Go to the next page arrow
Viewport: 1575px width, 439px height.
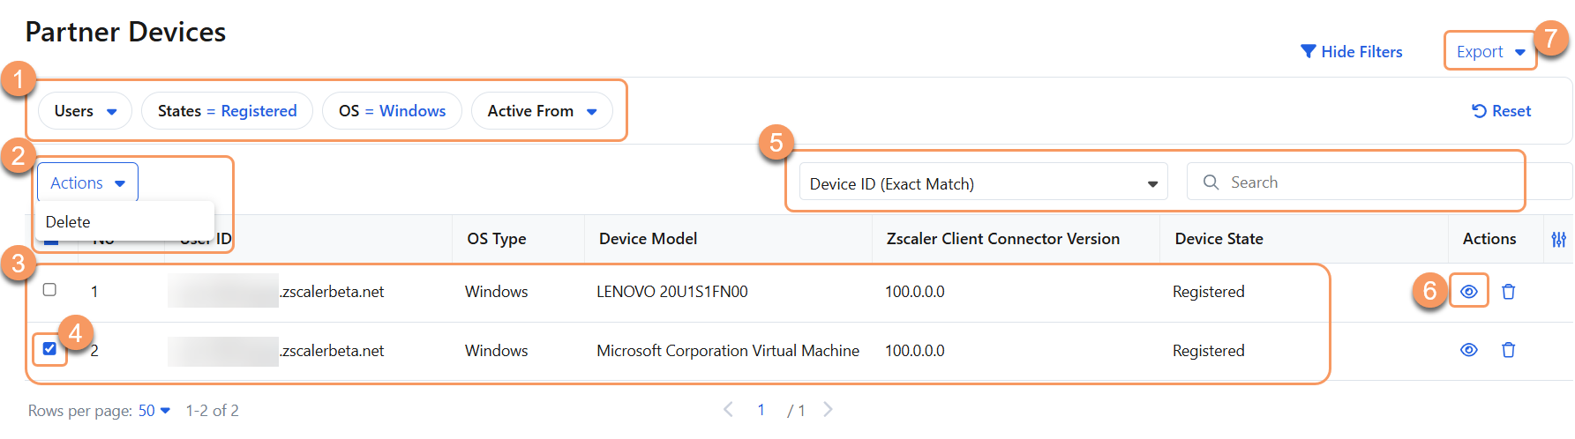(x=828, y=409)
